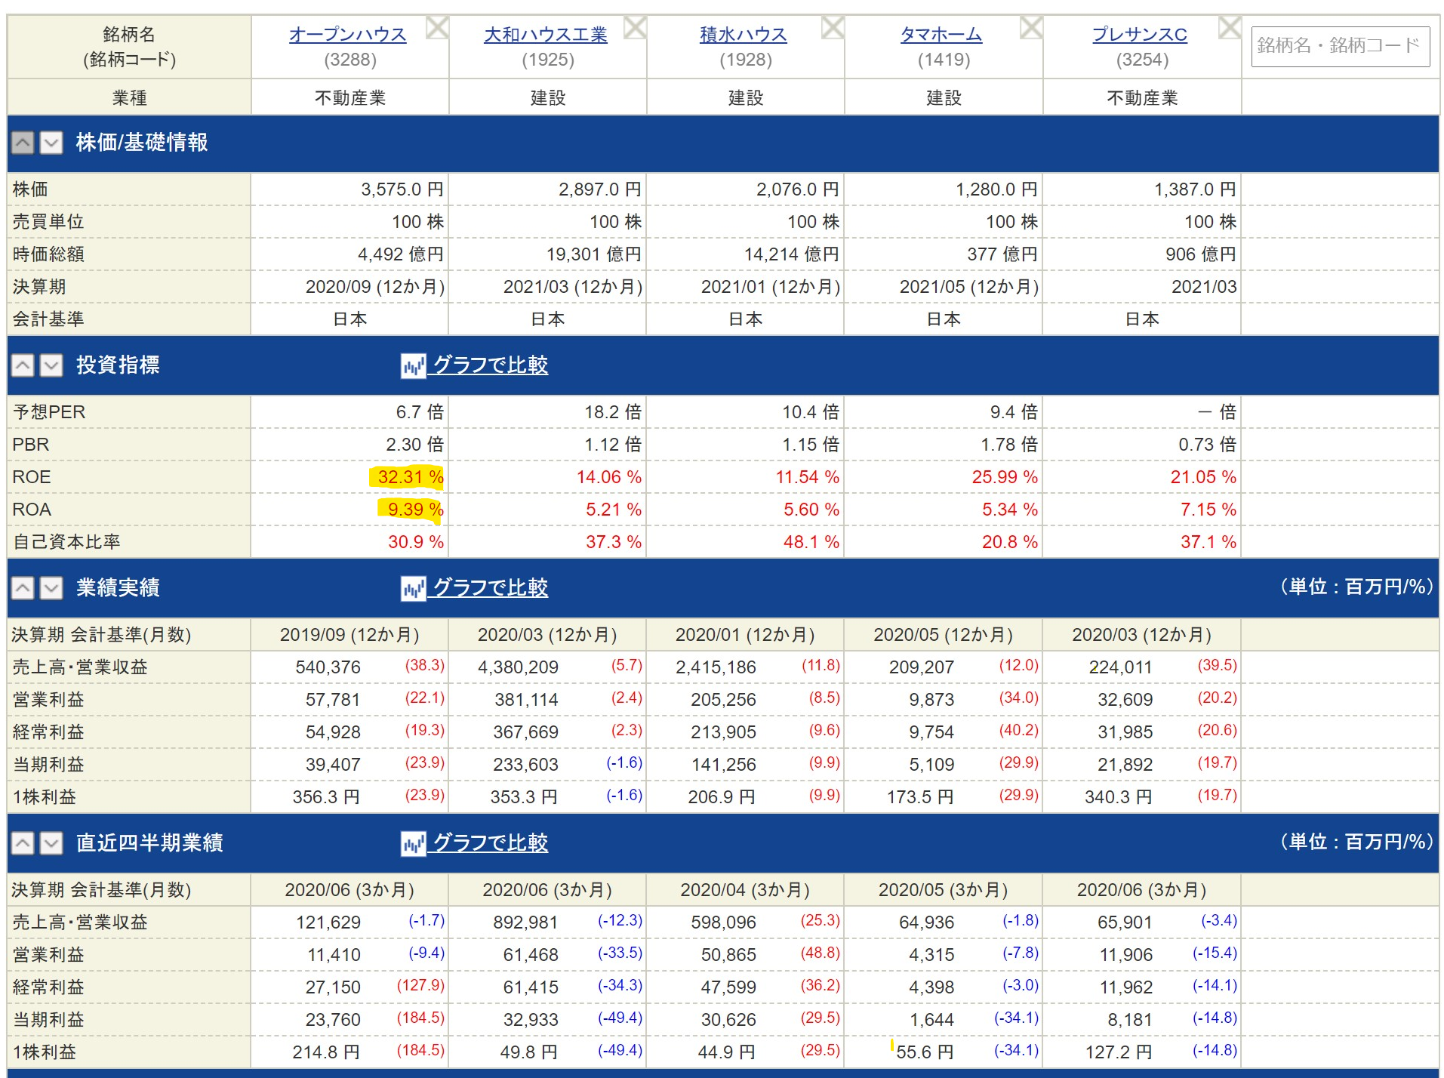1444x1078 pixels.
Task: Click up arrow on 業績実績 section
Action: pos(23,588)
